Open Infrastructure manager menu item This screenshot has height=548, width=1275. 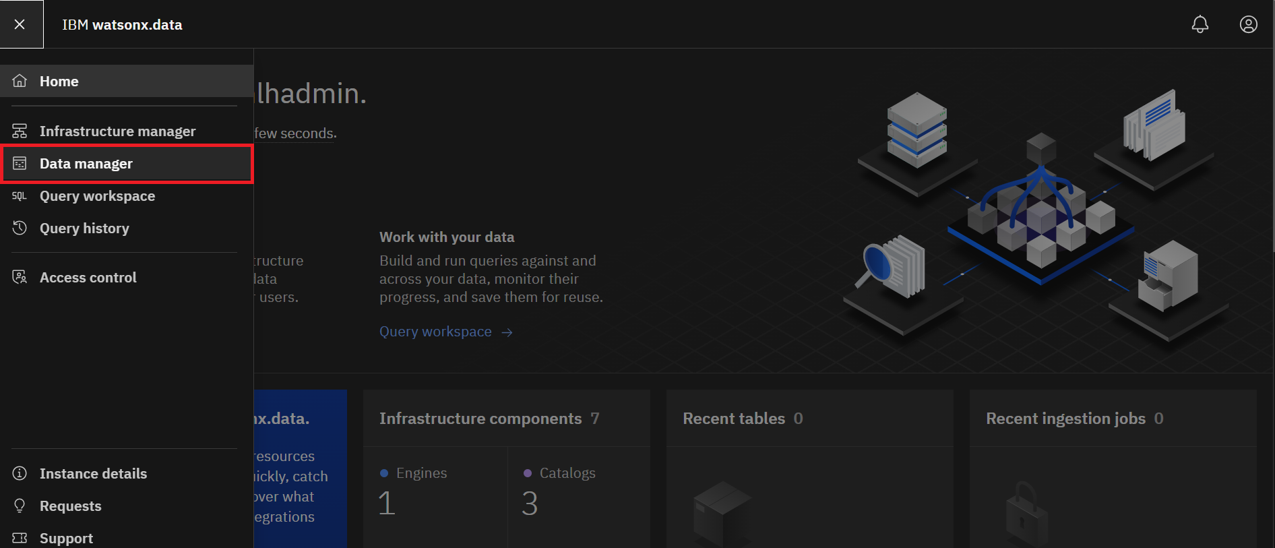pyautogui.click(x=127, y=131)
